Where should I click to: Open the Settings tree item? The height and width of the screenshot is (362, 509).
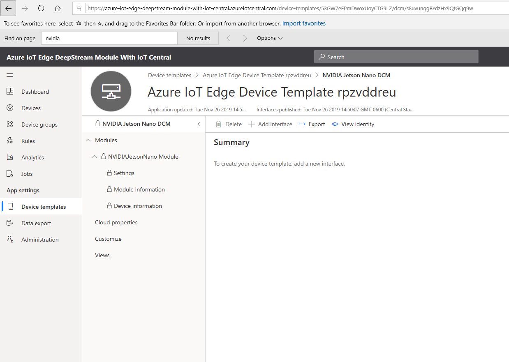click(x=124, y=173)
